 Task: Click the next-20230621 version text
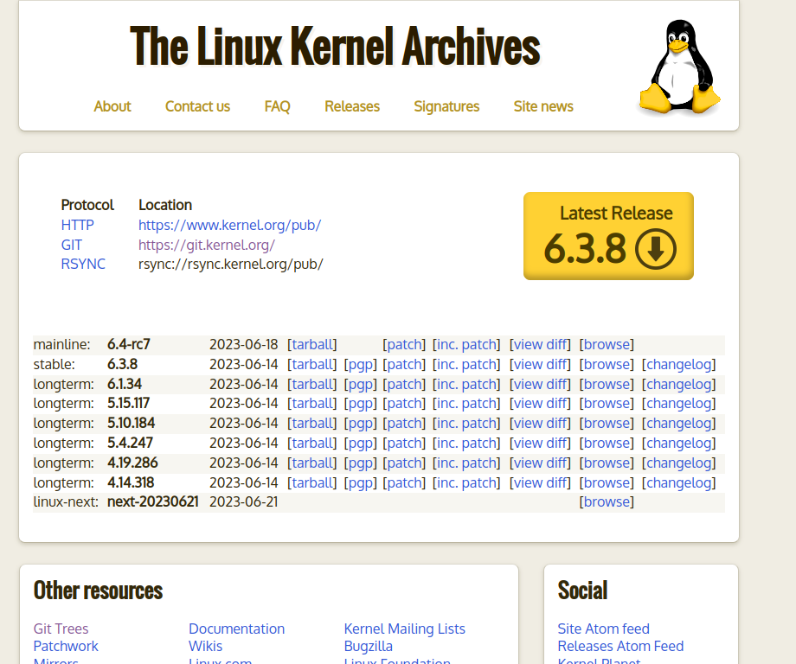[153, 502]
